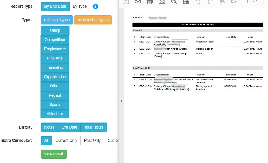
Task: Click the blue info icon beside Report Type
Action: pos(95,7)
